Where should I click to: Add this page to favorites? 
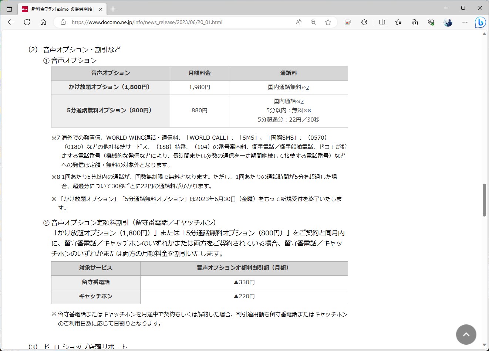tap(328, 22)
